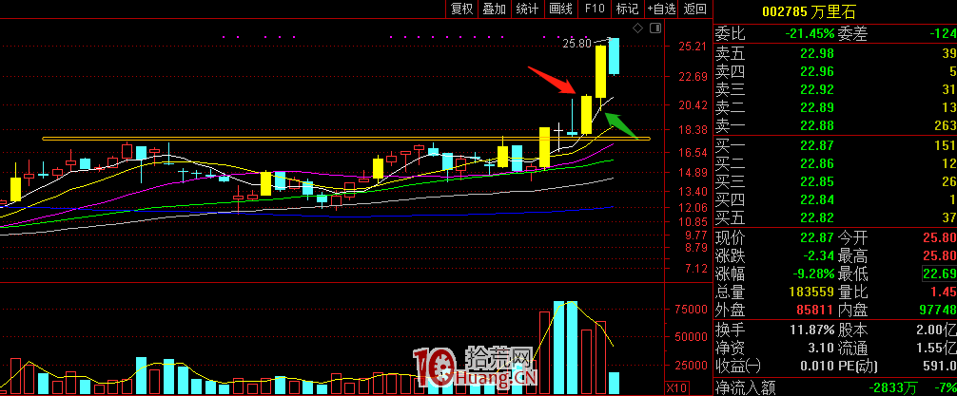Click the 标记 mark button

click(x=627, y=9)
